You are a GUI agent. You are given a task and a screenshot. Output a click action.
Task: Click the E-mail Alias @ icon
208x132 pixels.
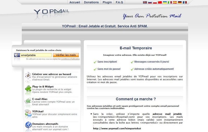pos(28,101)
